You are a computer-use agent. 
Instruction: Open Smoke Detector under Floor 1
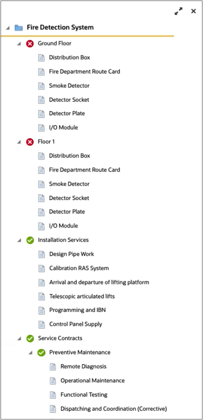click(x=69, y=184)
